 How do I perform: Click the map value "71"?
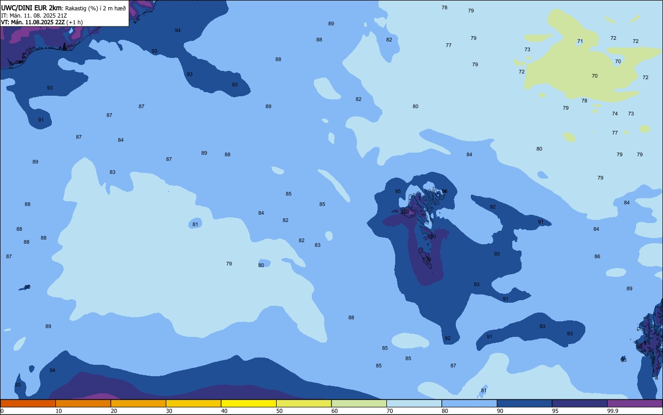tap(580, 41)
